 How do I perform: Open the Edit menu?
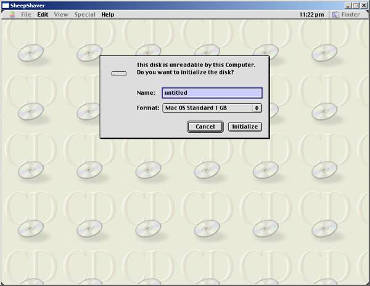pyautogui.click(x=43, y=14)
